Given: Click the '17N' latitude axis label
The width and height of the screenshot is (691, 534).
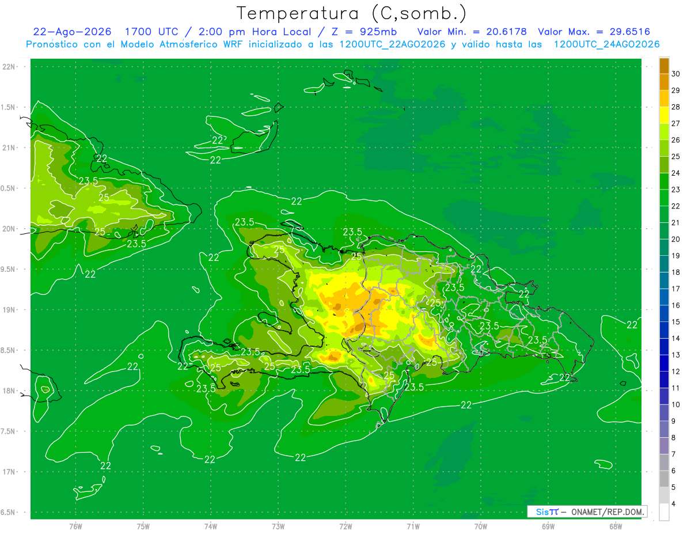Looking at the screenshot, I should coord(9,472).
